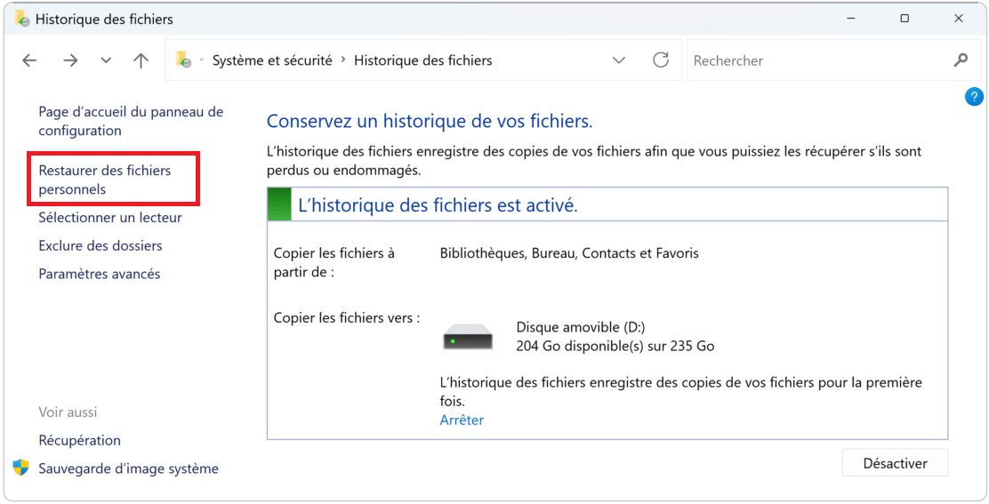Close the Historique des fichiers window
This screenshot has width=989, height=504.
[x=959, y=19]
